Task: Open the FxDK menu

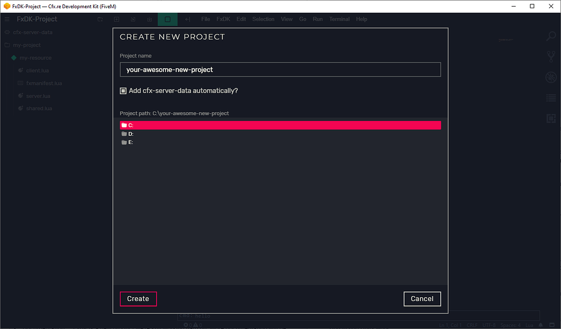Action: pos(223,19)
